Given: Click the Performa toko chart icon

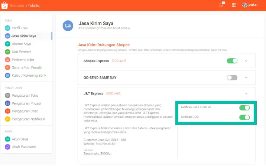Looking at the screenshot, I should pyautogui.click(x=7, y=60).
